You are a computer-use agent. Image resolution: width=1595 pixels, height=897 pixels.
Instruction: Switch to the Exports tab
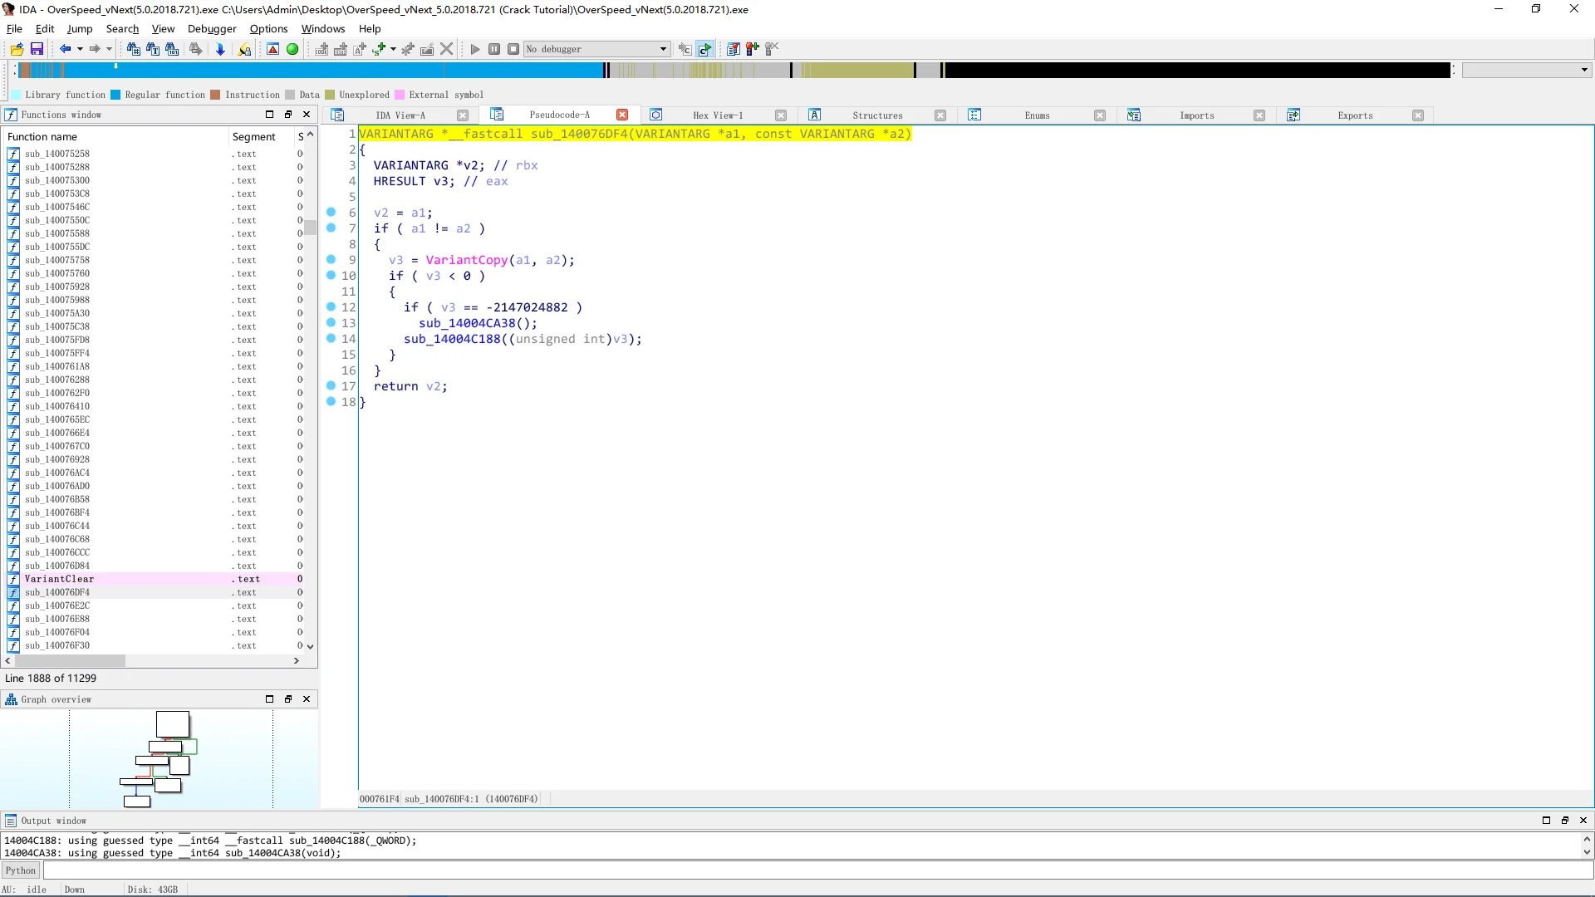1355,115
